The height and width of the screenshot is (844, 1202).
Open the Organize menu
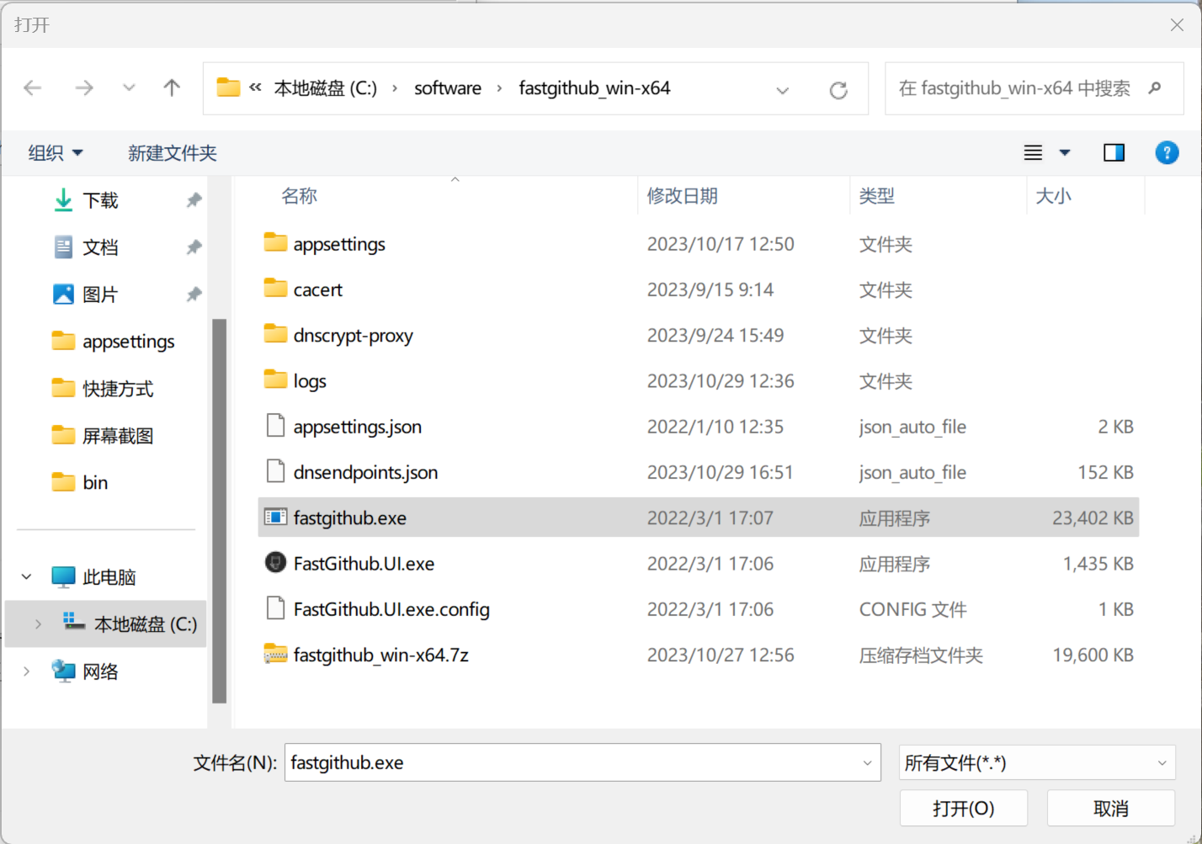pyautogui.click(x=56, y=153)
